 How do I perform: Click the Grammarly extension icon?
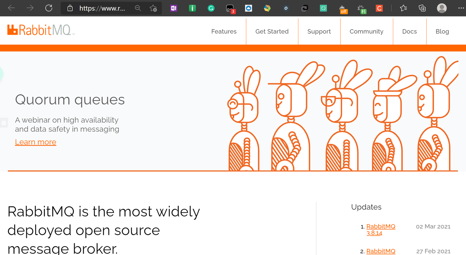(x=211, y=8)
